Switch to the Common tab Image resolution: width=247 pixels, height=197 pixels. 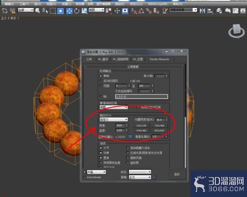[89, 59]
